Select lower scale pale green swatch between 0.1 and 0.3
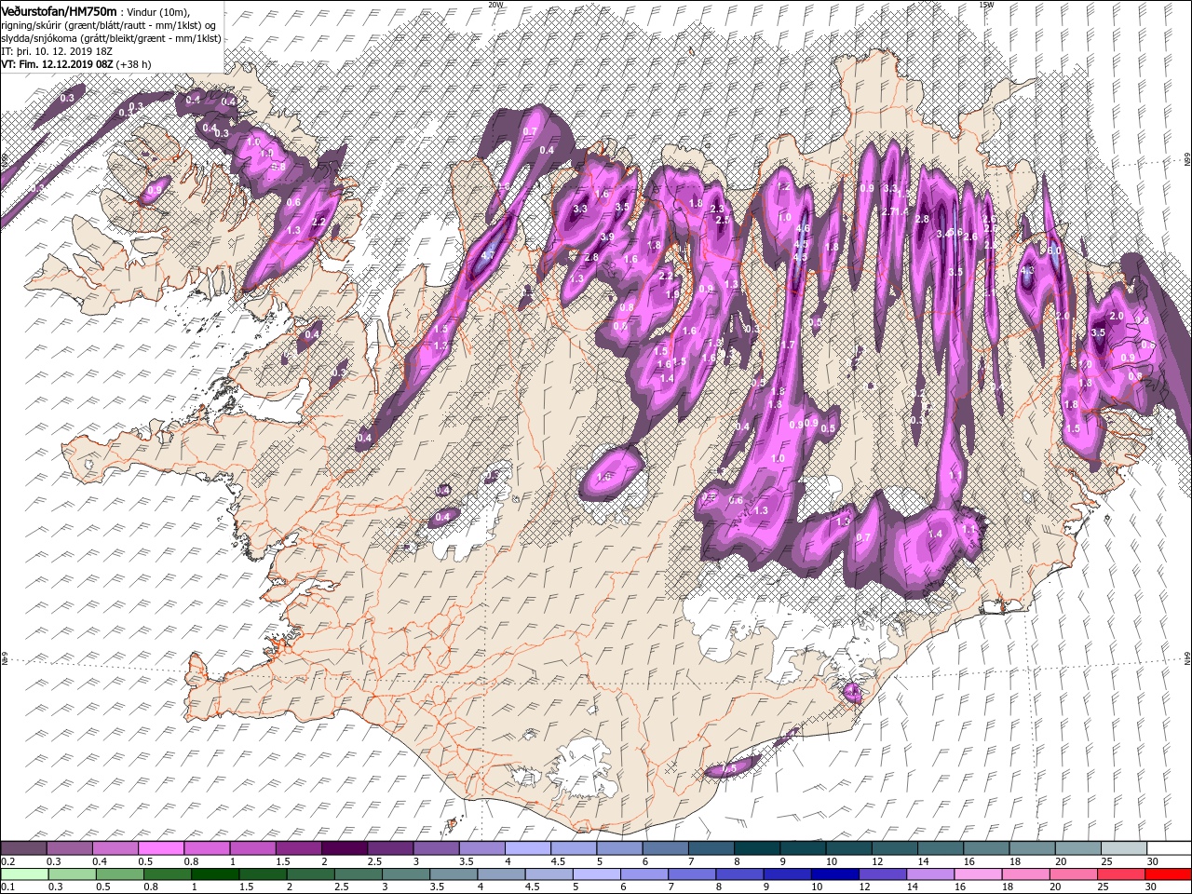The width and height of the screenshot is (1192, 894). (25, 874)
